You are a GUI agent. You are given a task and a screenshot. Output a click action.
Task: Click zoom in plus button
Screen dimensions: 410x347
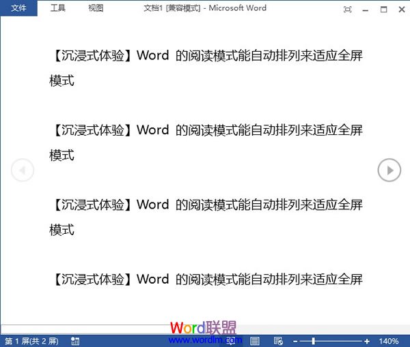[x=367, y=341]
